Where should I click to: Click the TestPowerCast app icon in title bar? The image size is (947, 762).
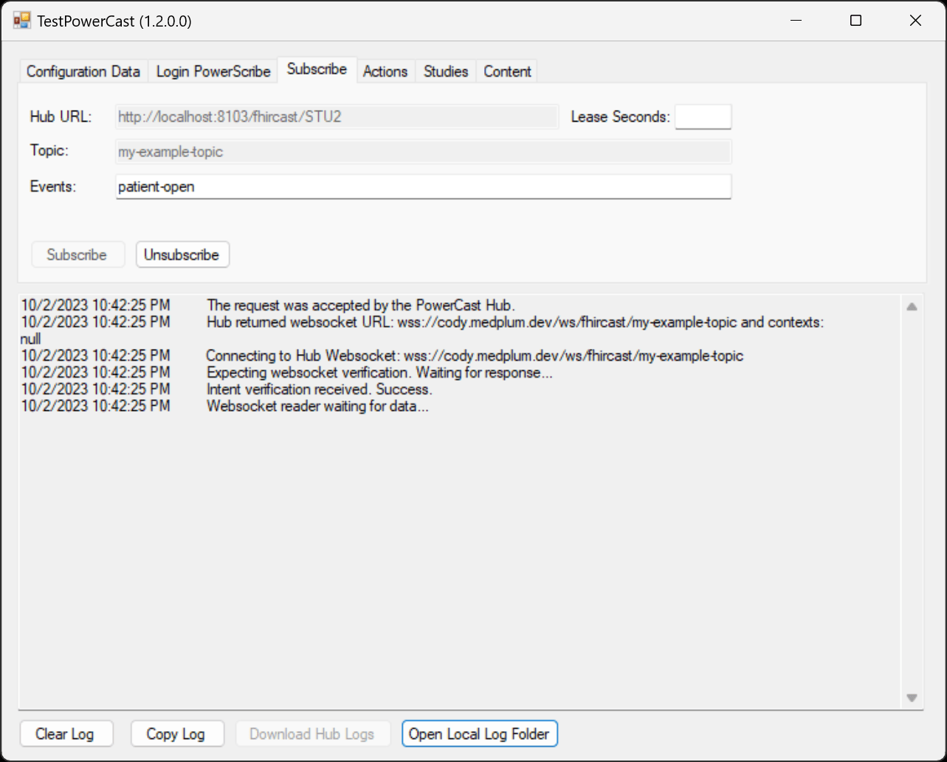(x=21, y=21)
